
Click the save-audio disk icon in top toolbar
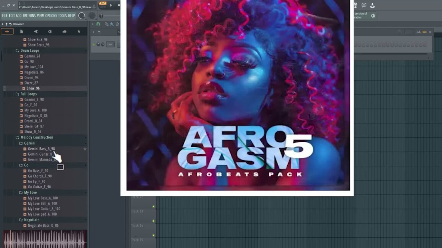click(x=355, y=5)
